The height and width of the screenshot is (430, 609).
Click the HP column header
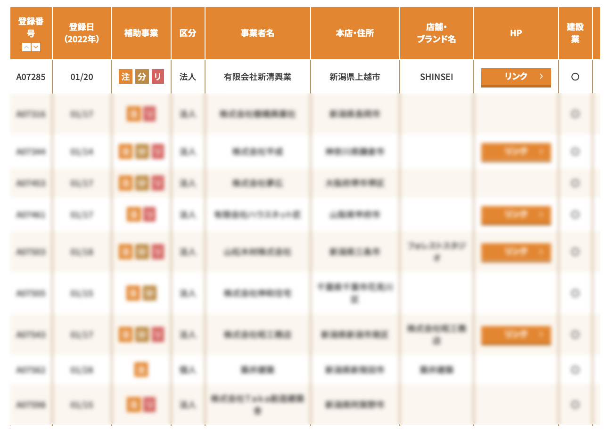[516, 33]
